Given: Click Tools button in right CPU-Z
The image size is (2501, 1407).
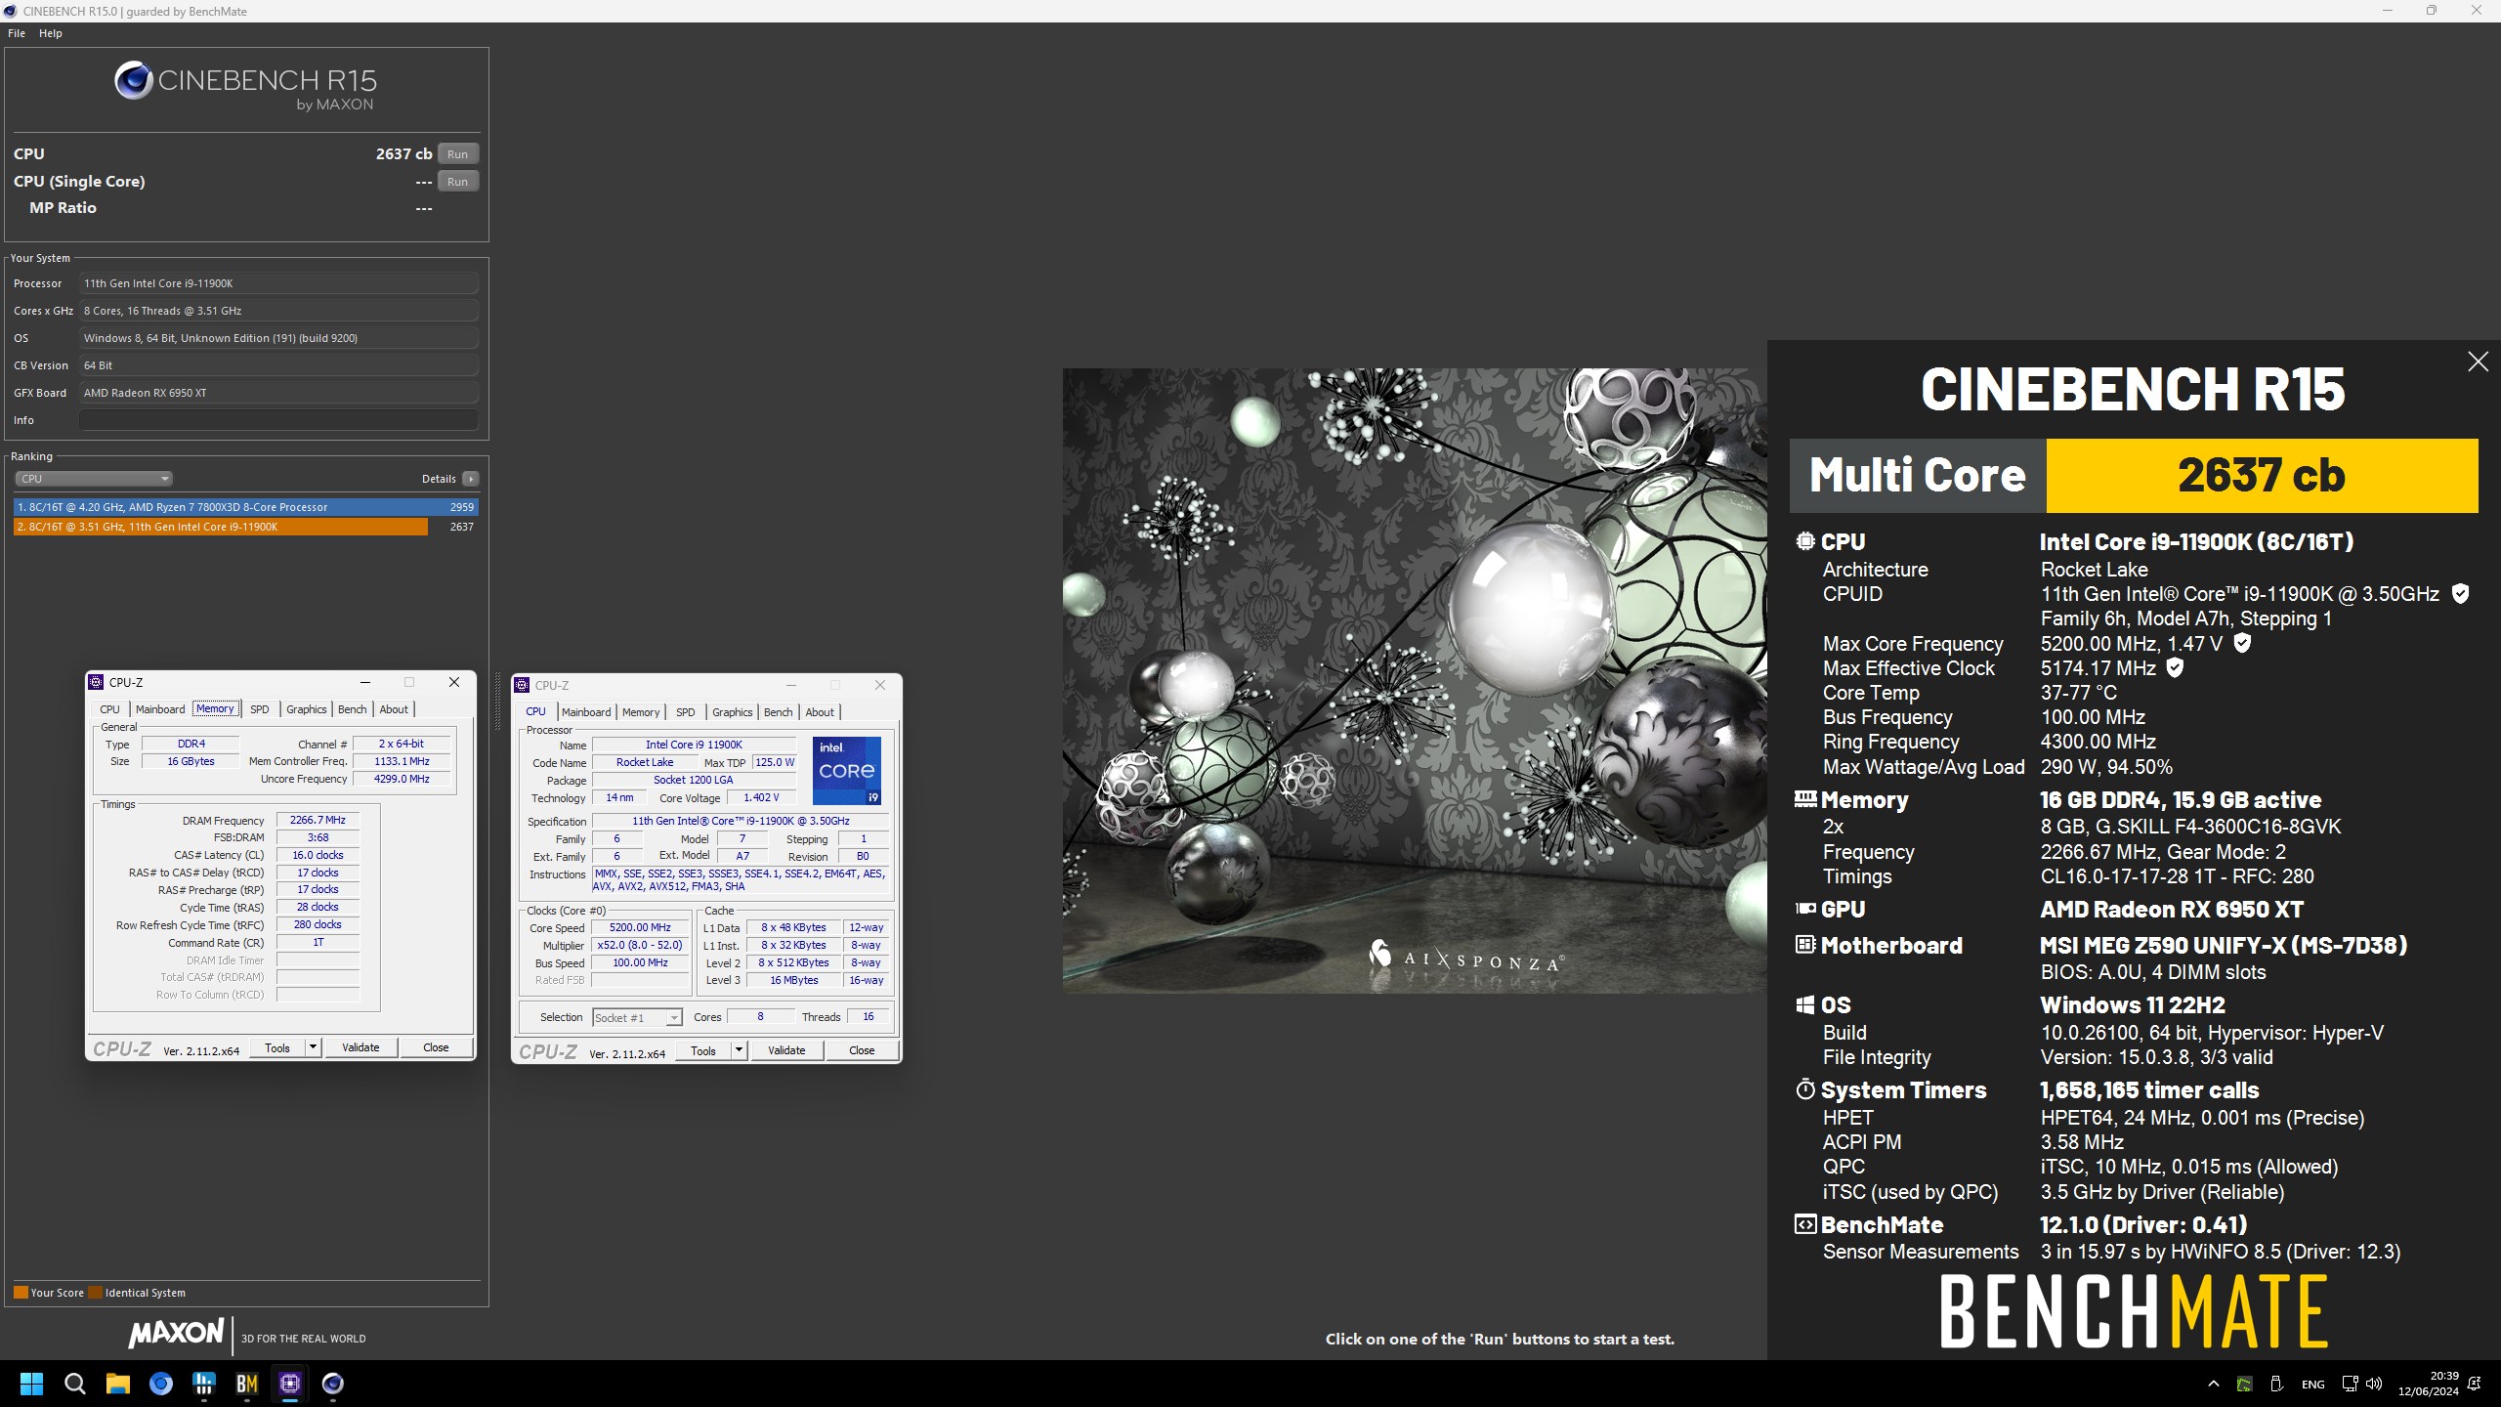Looking at the screenshot, I should point(703,1050).
